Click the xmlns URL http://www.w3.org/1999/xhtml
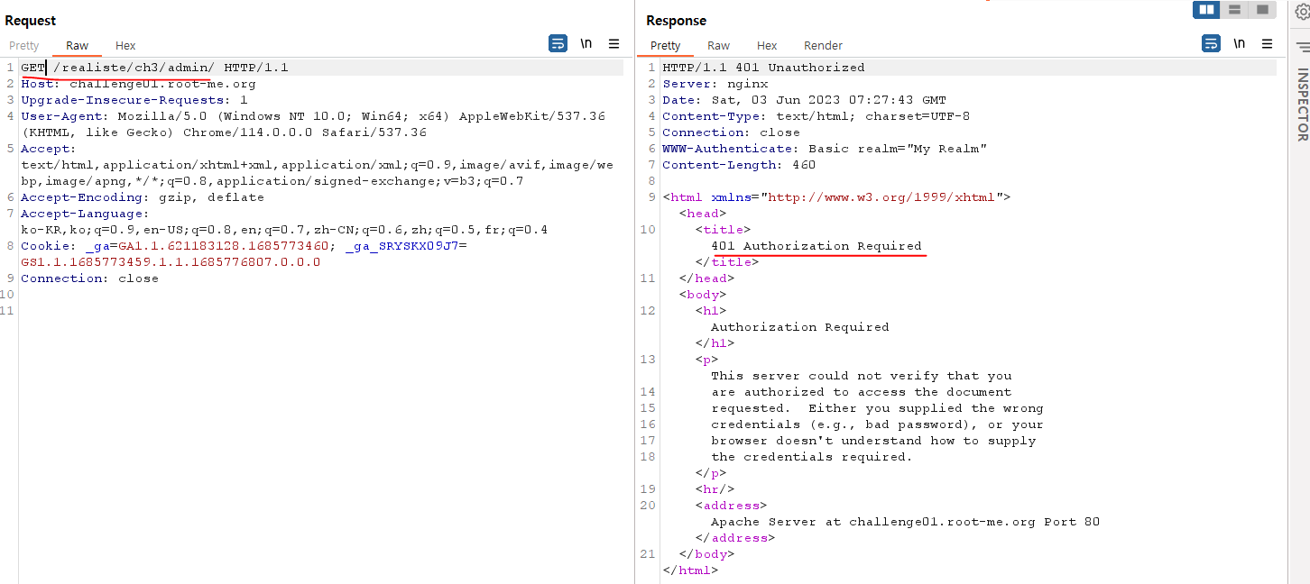 click(882, 197)
